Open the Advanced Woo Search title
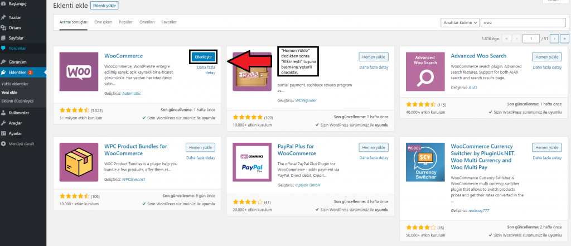 [478, 56]
